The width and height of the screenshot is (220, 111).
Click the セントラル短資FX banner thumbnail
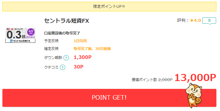click(20, 35)
